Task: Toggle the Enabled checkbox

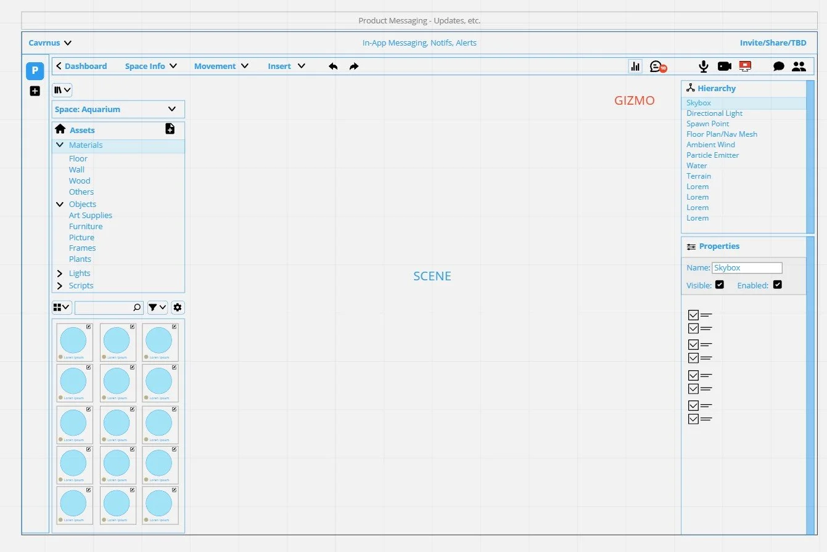Action: click(x=777, y=285)
